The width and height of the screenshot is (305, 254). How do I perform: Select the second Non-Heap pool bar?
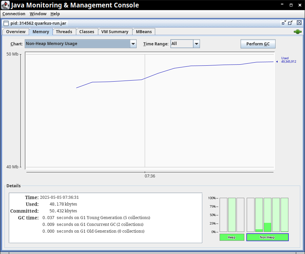click(259, 215)
